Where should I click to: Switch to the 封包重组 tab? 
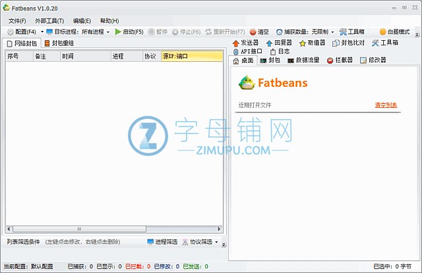(x=59, y=43)
